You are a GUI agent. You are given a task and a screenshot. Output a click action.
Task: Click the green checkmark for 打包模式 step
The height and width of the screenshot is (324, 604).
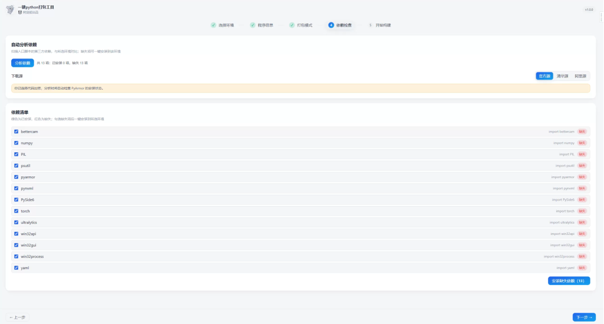point(292,25)
